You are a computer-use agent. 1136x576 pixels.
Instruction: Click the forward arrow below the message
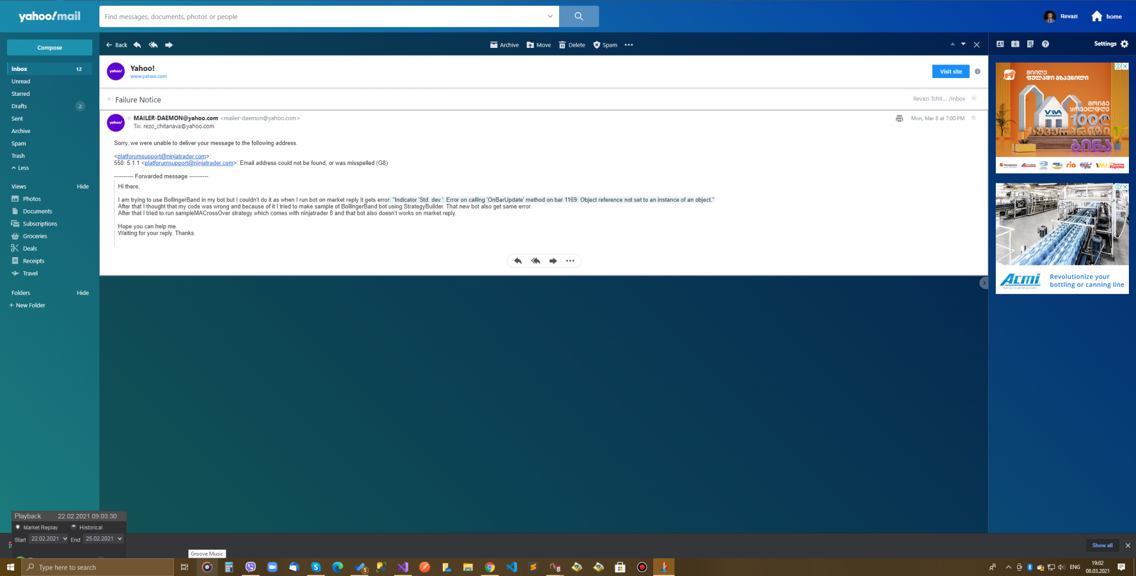coord(553,261)
